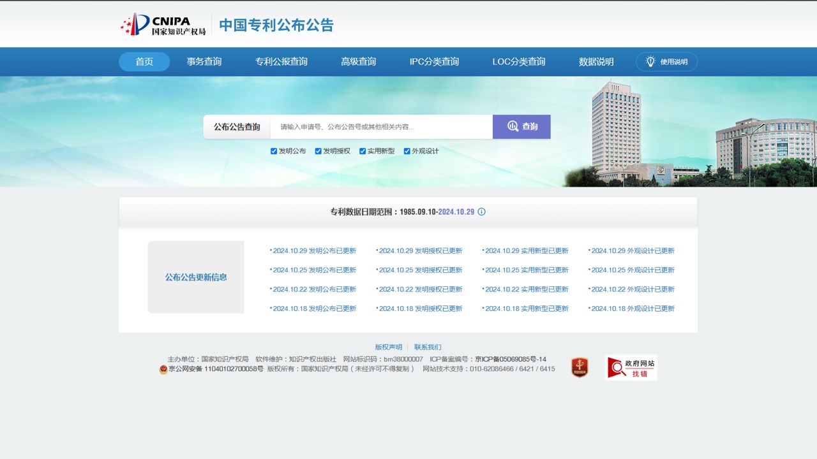Click the red institution shield badge

click(x=580, y=367)
